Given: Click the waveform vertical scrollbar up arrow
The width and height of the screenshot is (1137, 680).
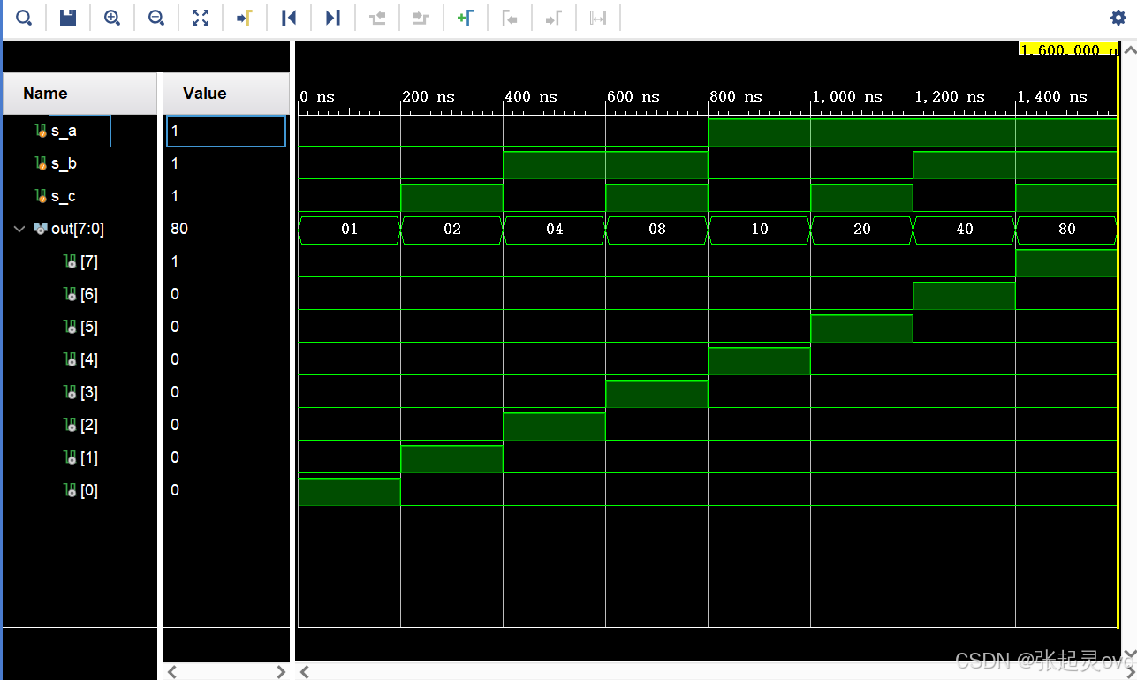Looking at the screenshot, I should coord(1128,51).
